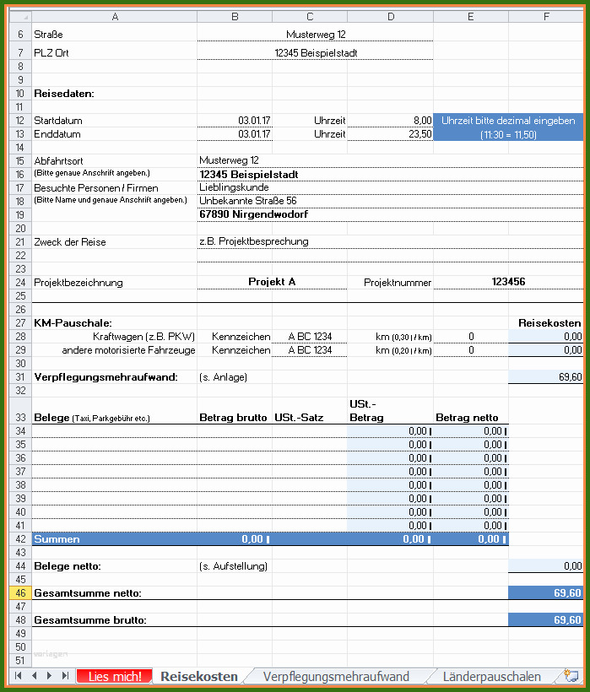This screenshot has width=590, height=692.
Task: Click the 'Projekt A' project name cell
Action: pyautogui.click(x=272, y=283)
